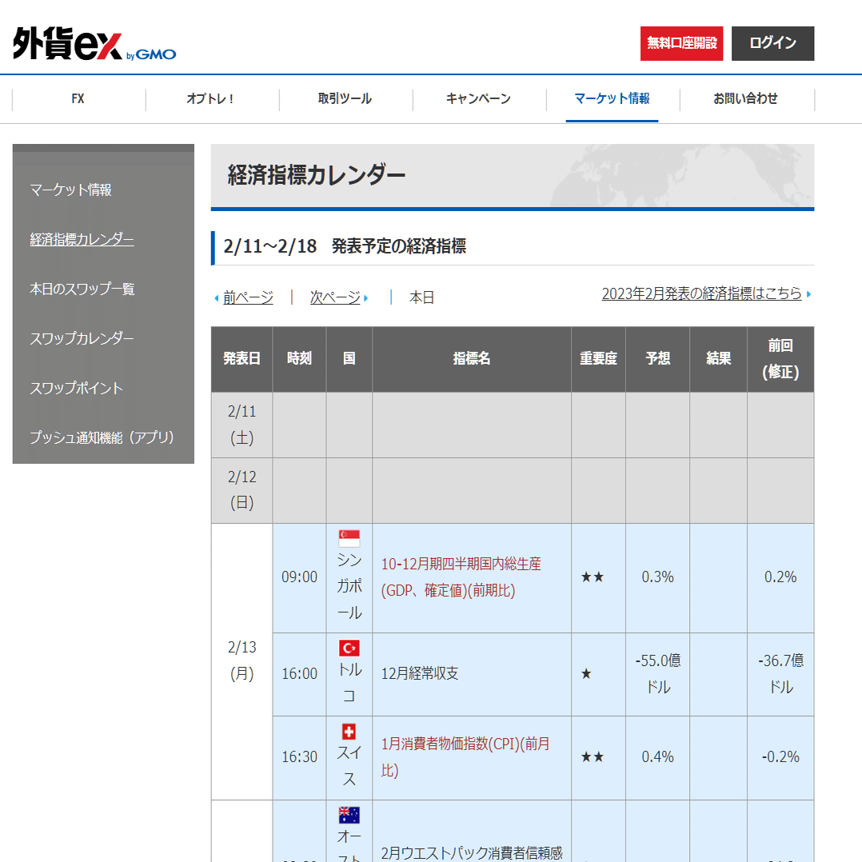Select the オプトレ！ tab
The image size is (862, 862).
[x=211, y=99]
